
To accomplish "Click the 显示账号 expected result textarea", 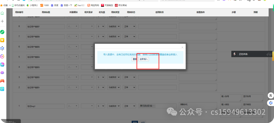I will [253, 98].
